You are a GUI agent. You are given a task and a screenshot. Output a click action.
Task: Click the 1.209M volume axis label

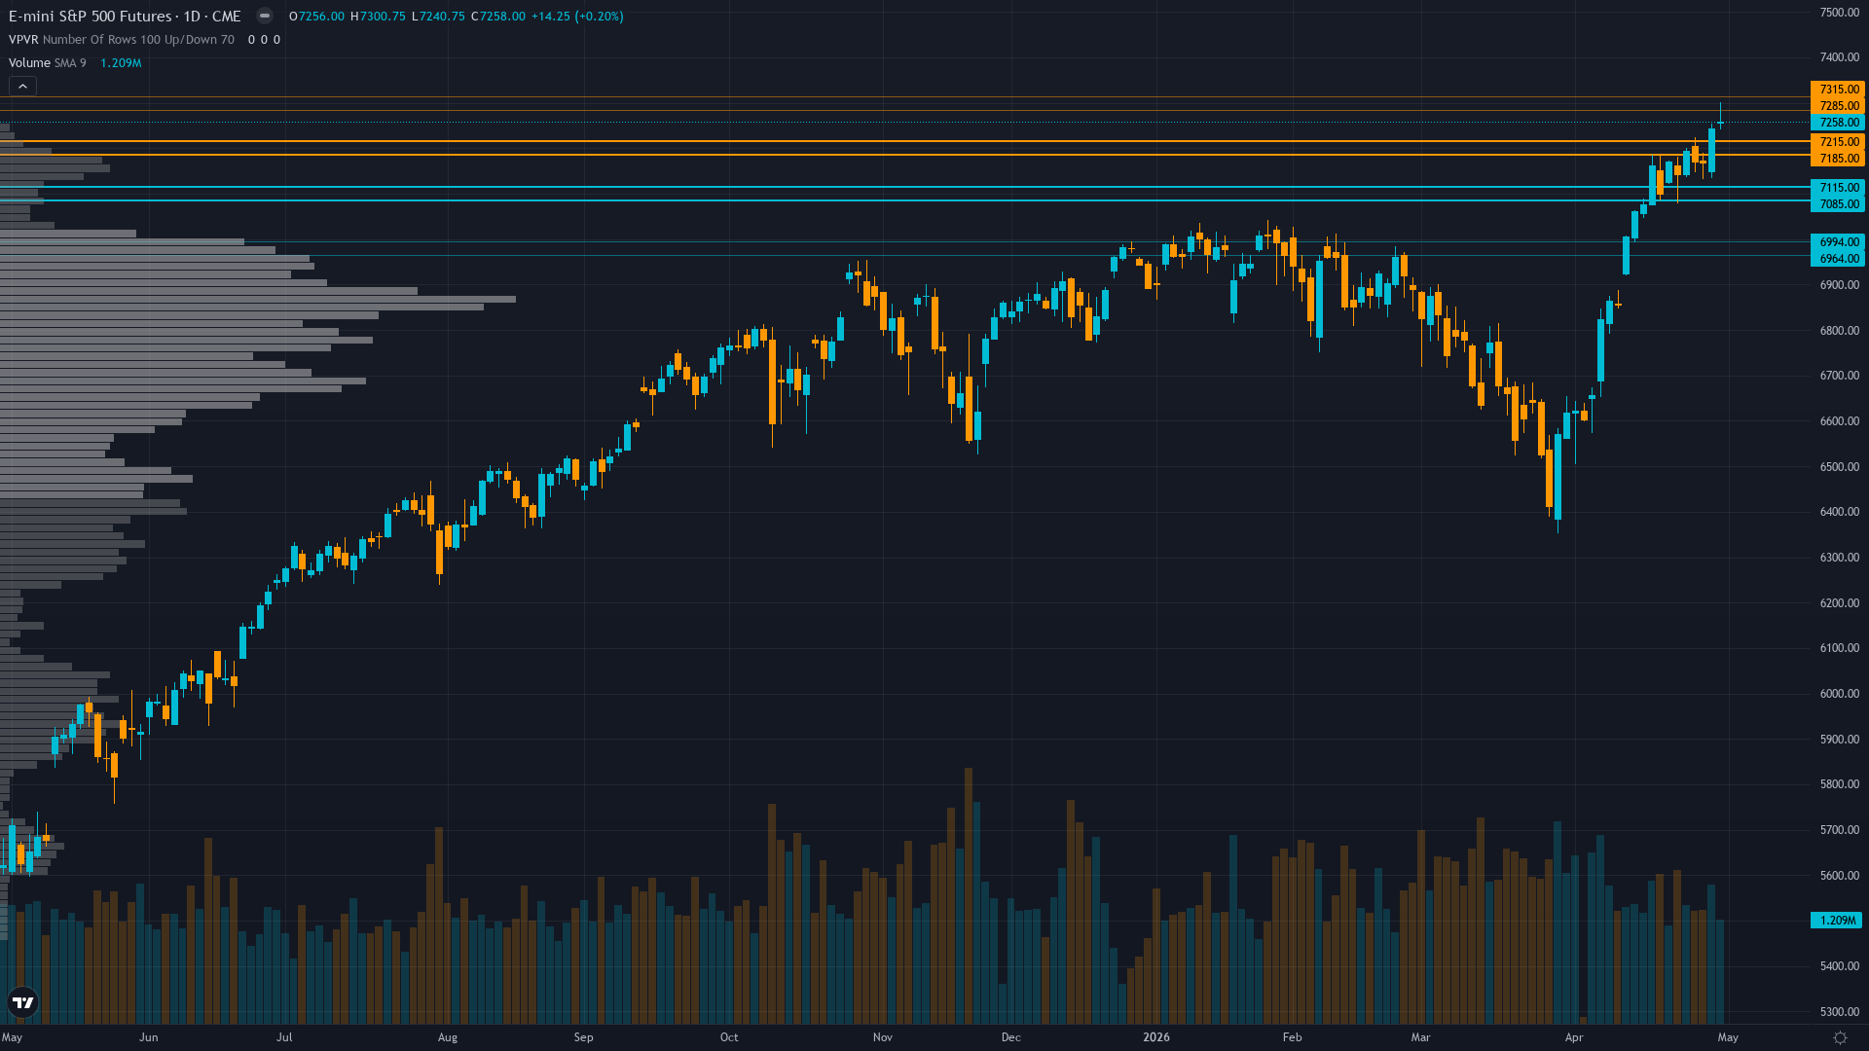pyautogui.click(x=1836, y=921)
